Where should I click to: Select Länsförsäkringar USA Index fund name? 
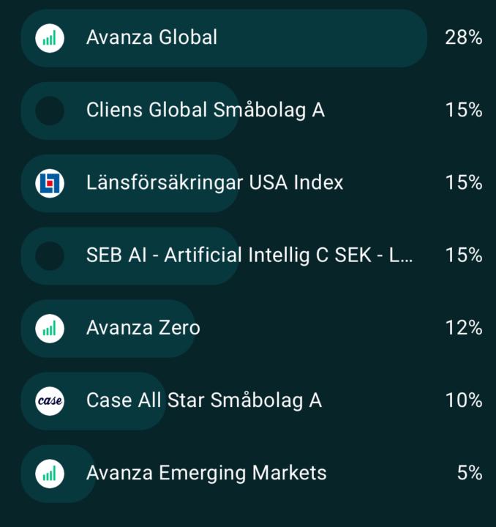click(214, 183)
